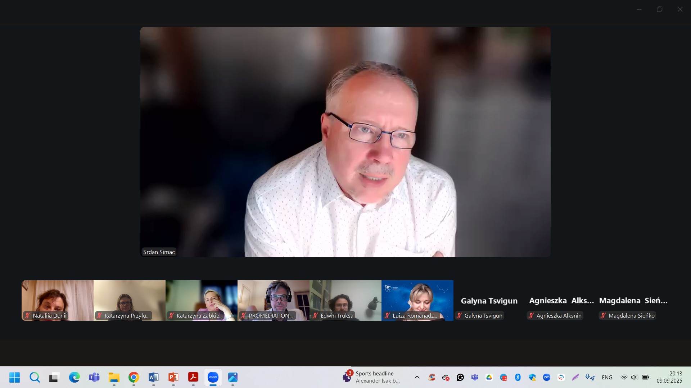Image resolution: width=691 pixels, height=388 pixels.
Task: Open Microsoft Edge from the taskbar
Action: tap(74, 377)
